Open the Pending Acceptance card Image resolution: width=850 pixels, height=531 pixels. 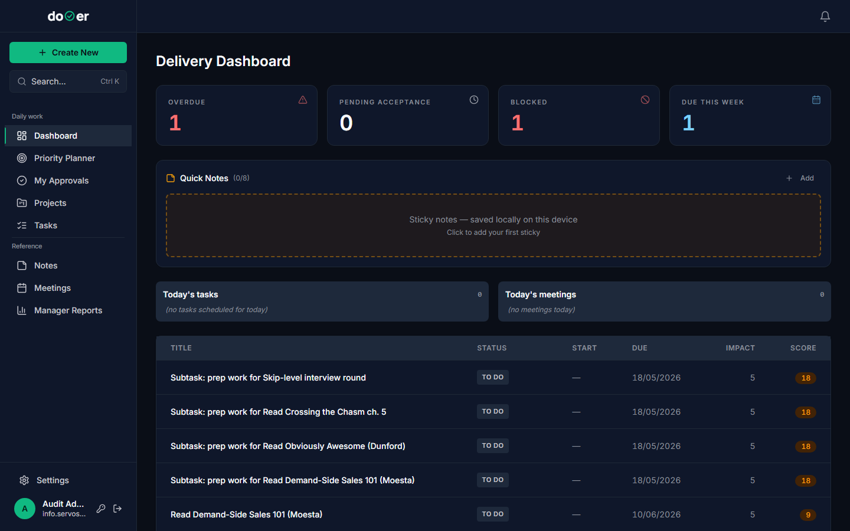click(408, 116)
